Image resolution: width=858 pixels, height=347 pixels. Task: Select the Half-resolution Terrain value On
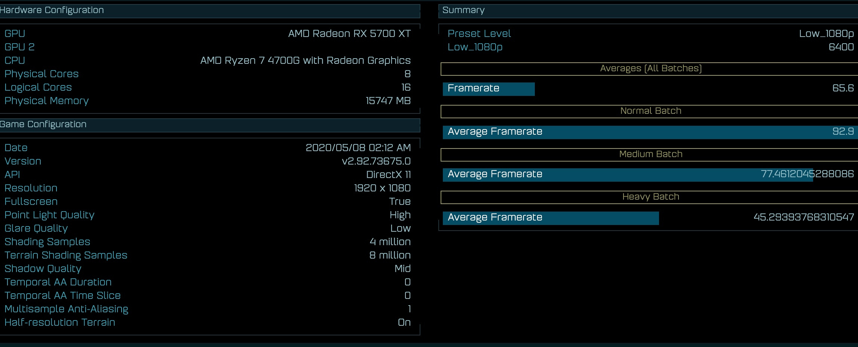pos(404,322)
